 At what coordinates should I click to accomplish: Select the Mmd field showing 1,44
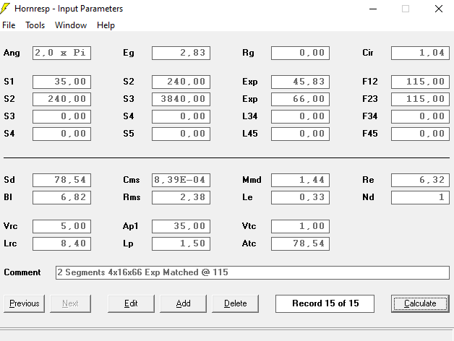300,180
